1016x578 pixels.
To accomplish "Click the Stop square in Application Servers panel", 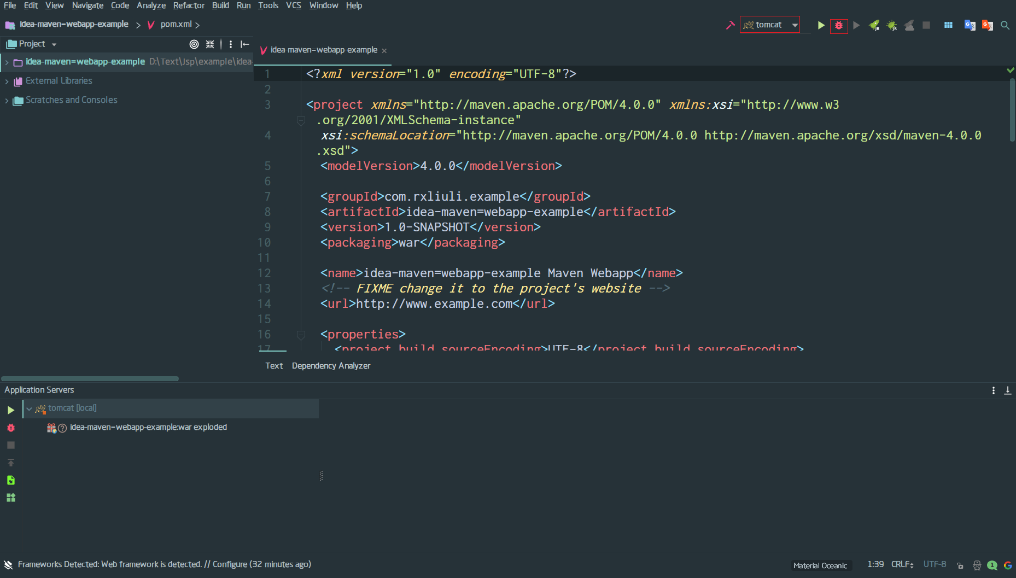I will point(11,445).
